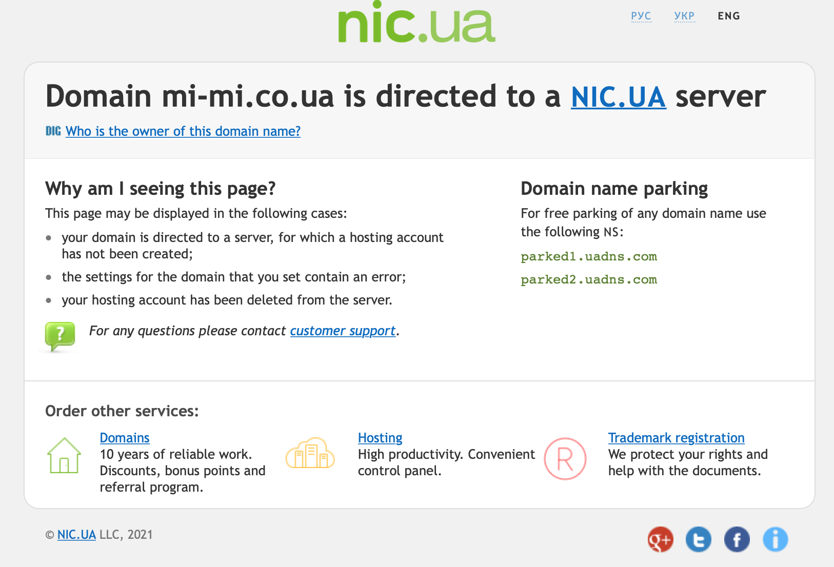Open the Google Plus social icon
Viewport: 834px width, 567px height.
(660, 539)
